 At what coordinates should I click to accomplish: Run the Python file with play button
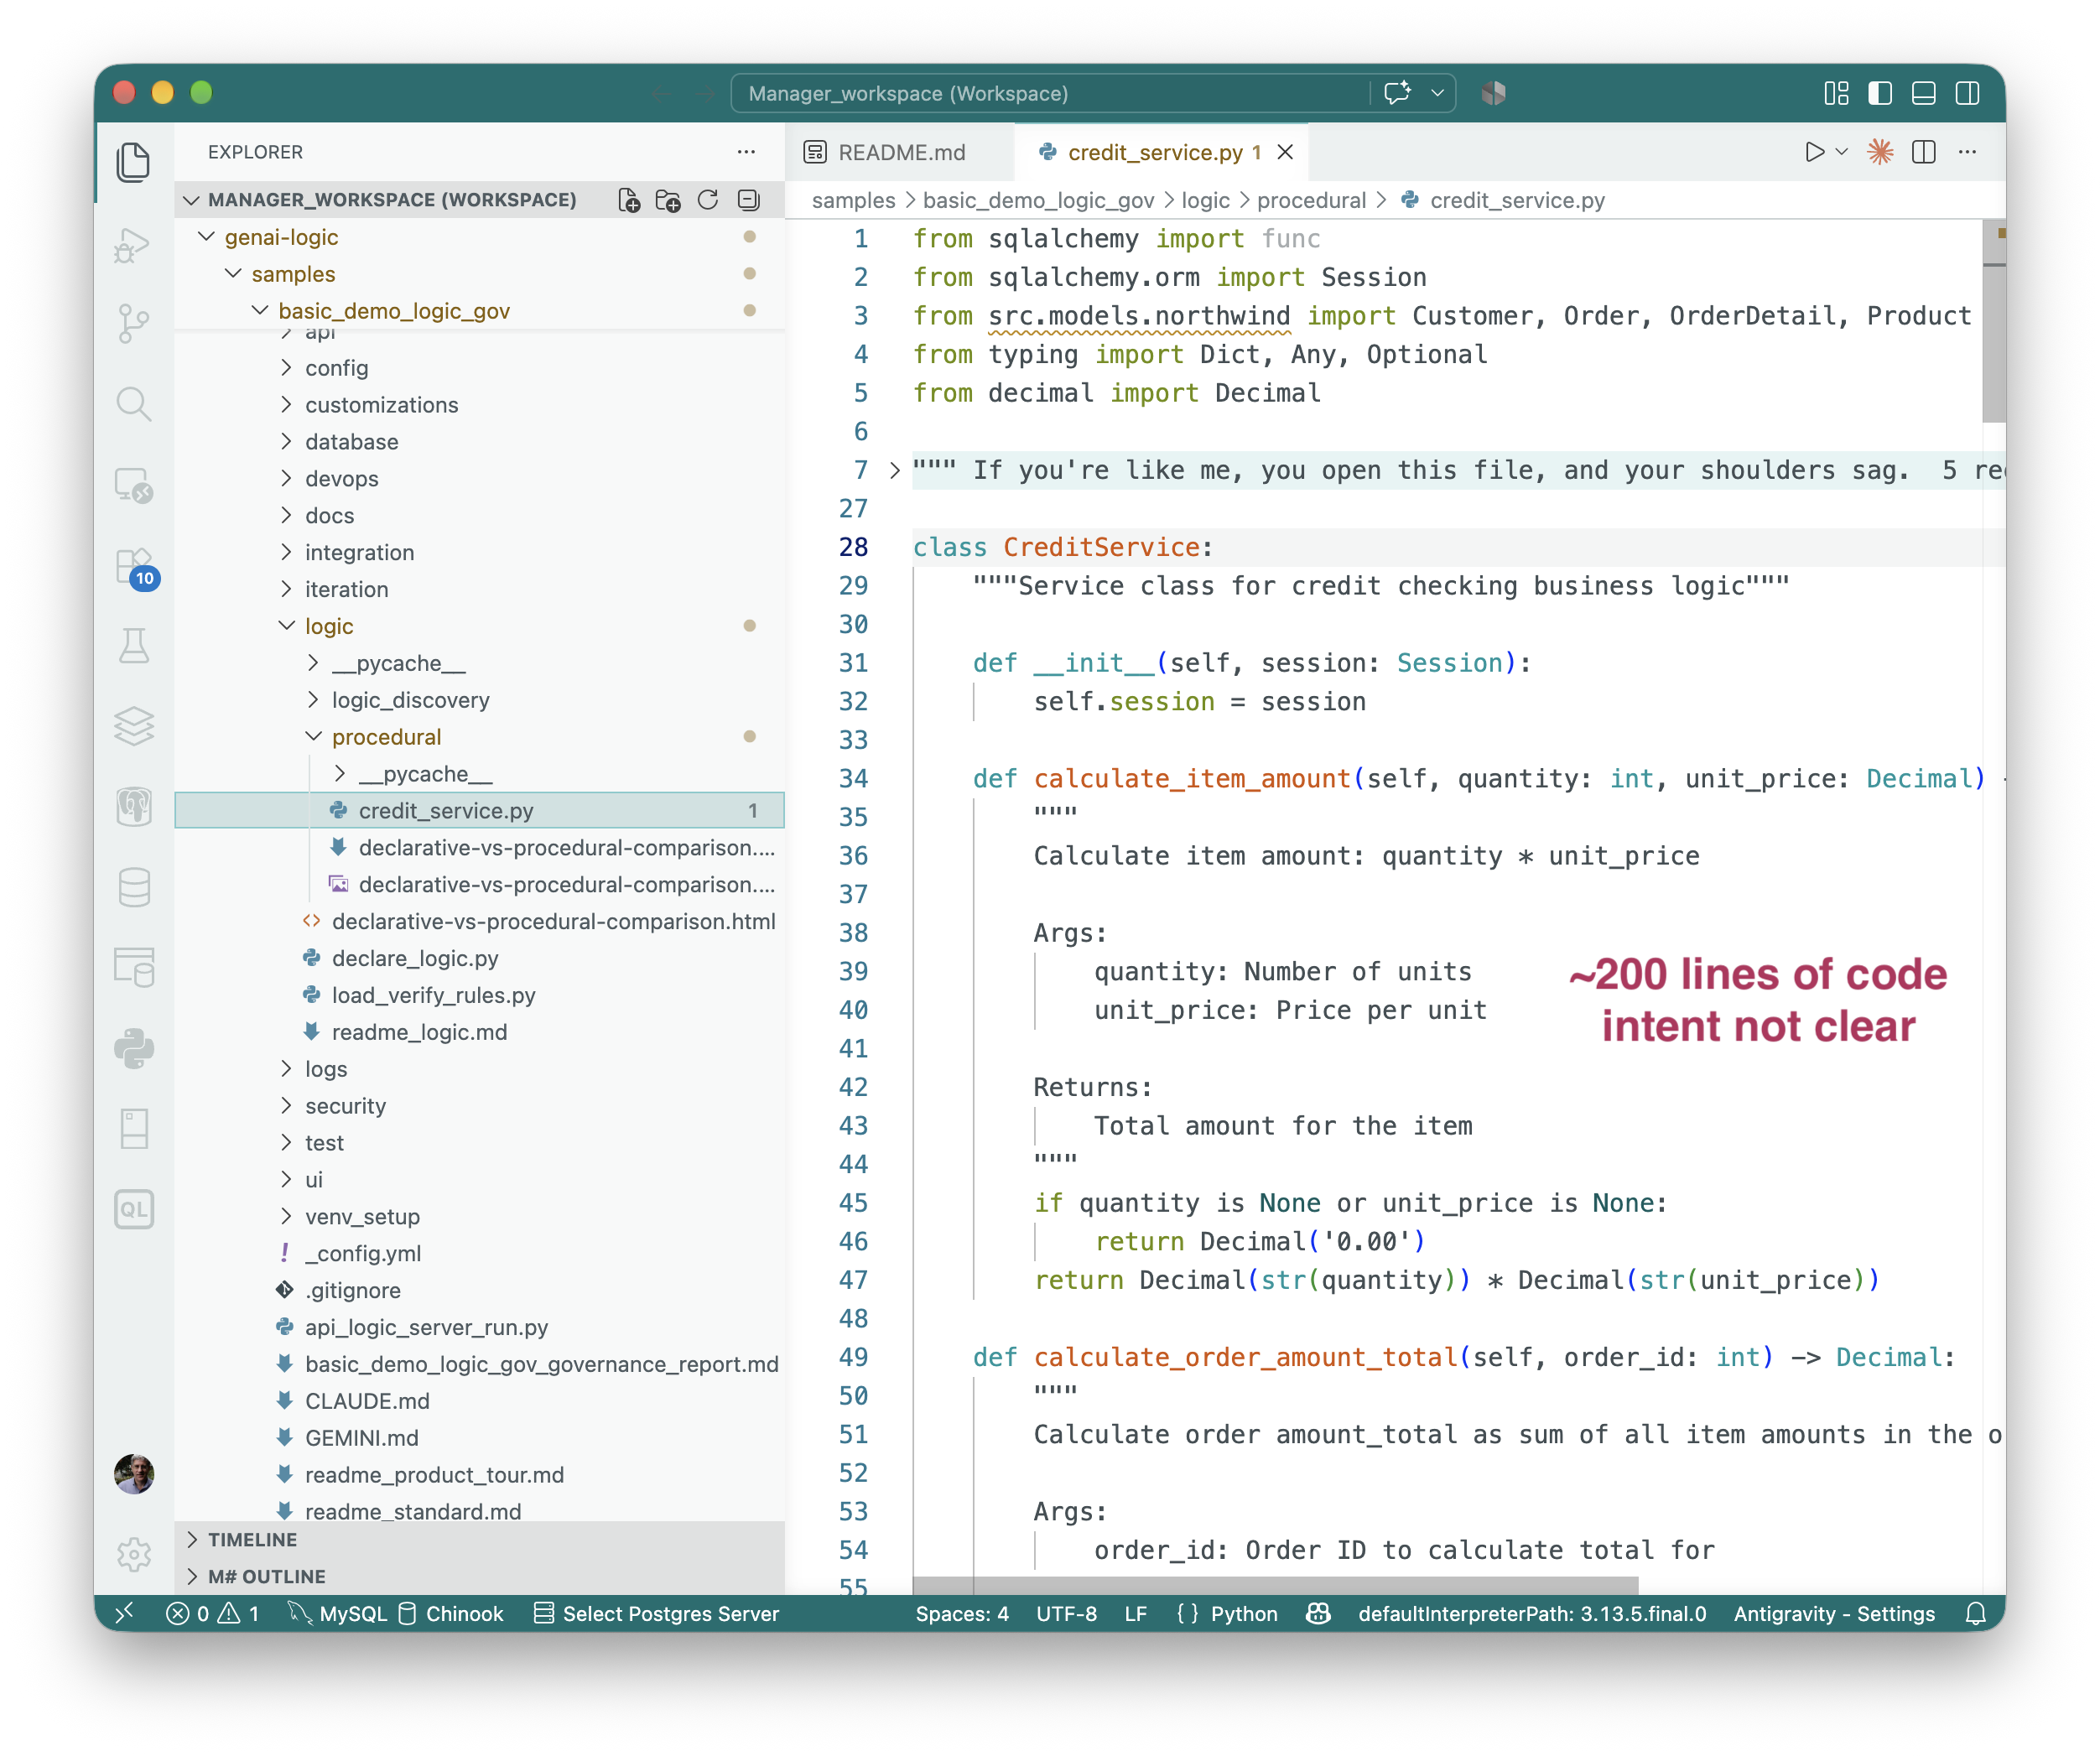(x=1814, y=152)
